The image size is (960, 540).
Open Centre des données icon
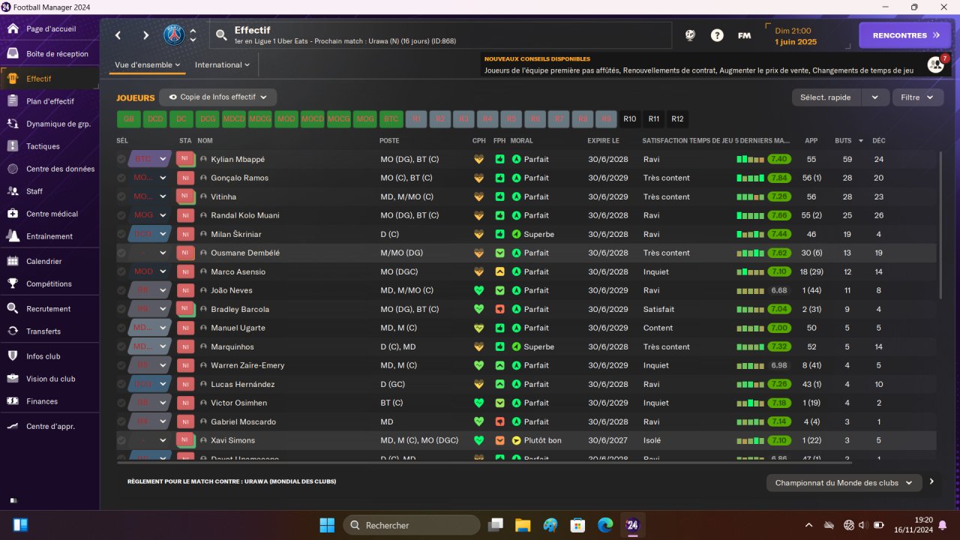click(13, 169)
